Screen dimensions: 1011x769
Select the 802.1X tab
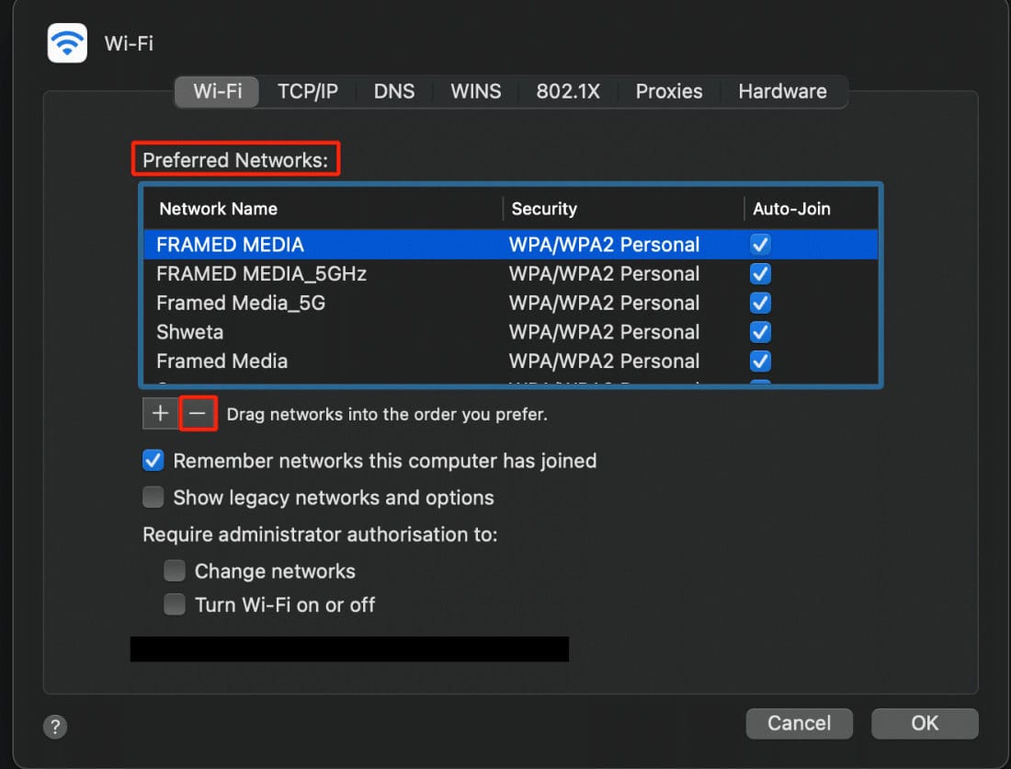click(568, 91)
